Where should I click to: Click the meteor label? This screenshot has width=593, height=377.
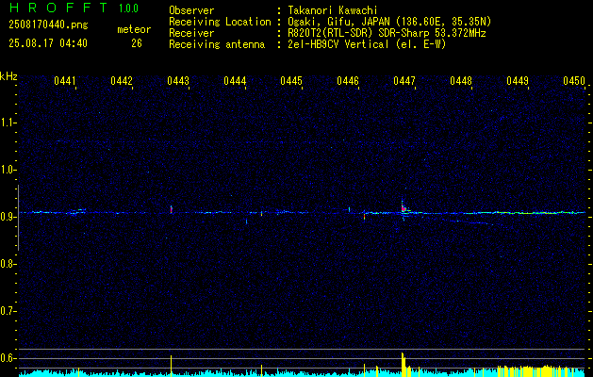pos(134,29)
